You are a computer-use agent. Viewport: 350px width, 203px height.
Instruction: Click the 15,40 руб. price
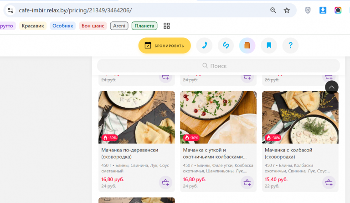pyautogui.click(x=276, y=179)
